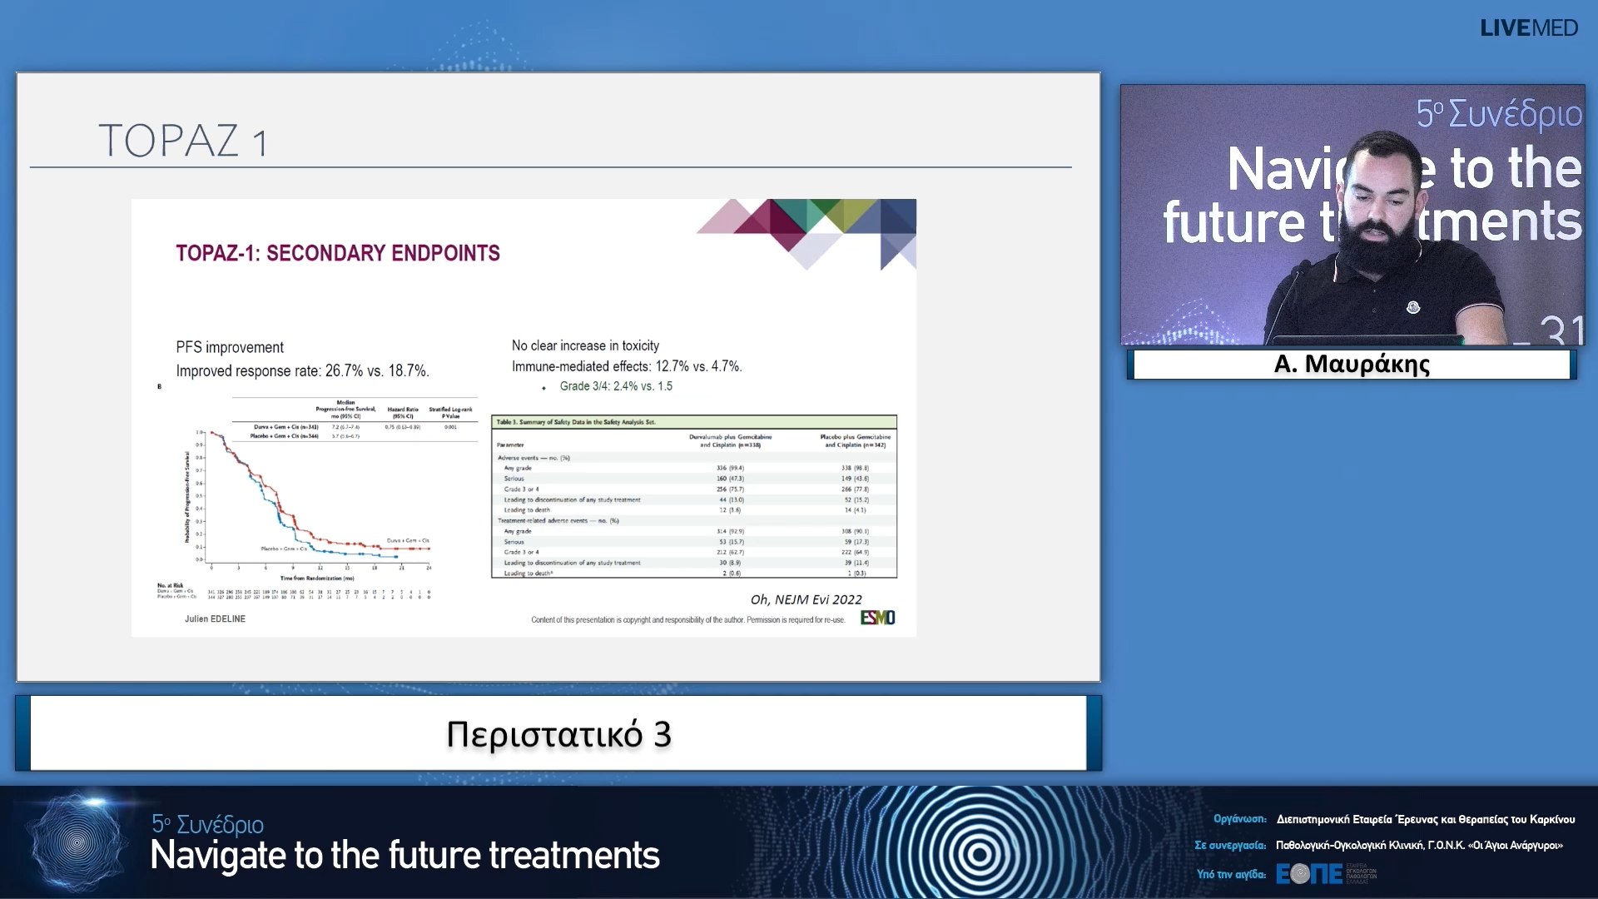Click the 5ο Συνέδριο text in bottom banner
The height and width of the screenshot is (899, 1598).
click(207, 824)
